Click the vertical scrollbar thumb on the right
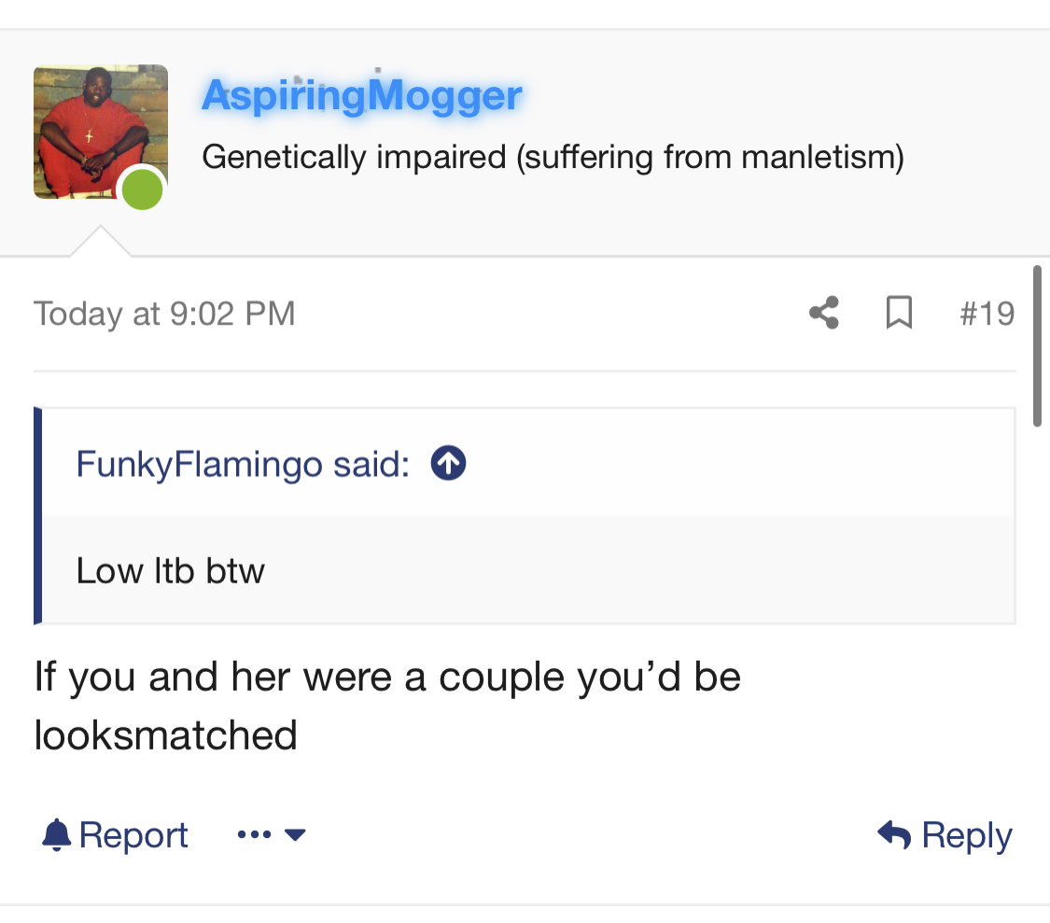This screenshot has height=923, width=1050. 1037,345
